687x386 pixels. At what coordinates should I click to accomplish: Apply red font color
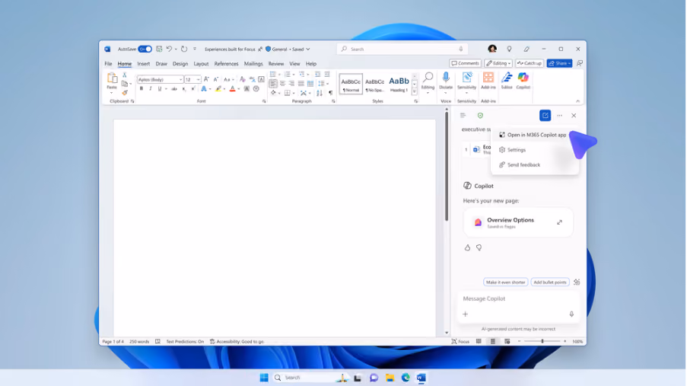coord(232,89)
